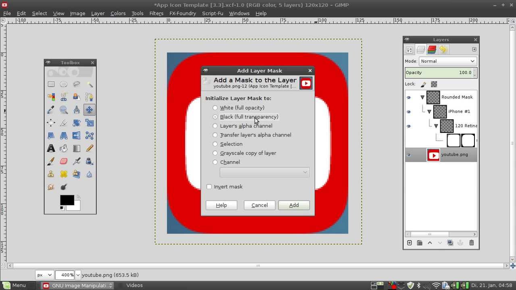Choose Channel mask option
Viewport: 516px width, 290px height.
226,162
